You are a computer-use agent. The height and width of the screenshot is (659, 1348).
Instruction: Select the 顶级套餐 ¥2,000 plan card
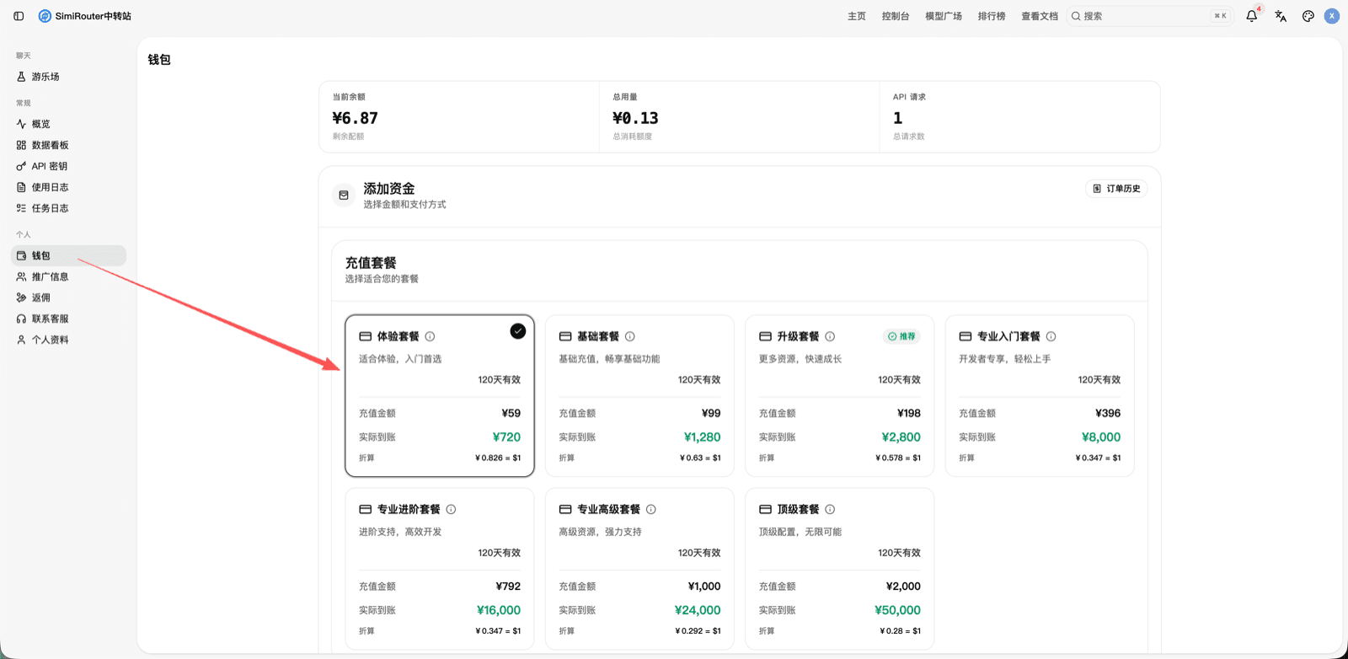(840, 569)
